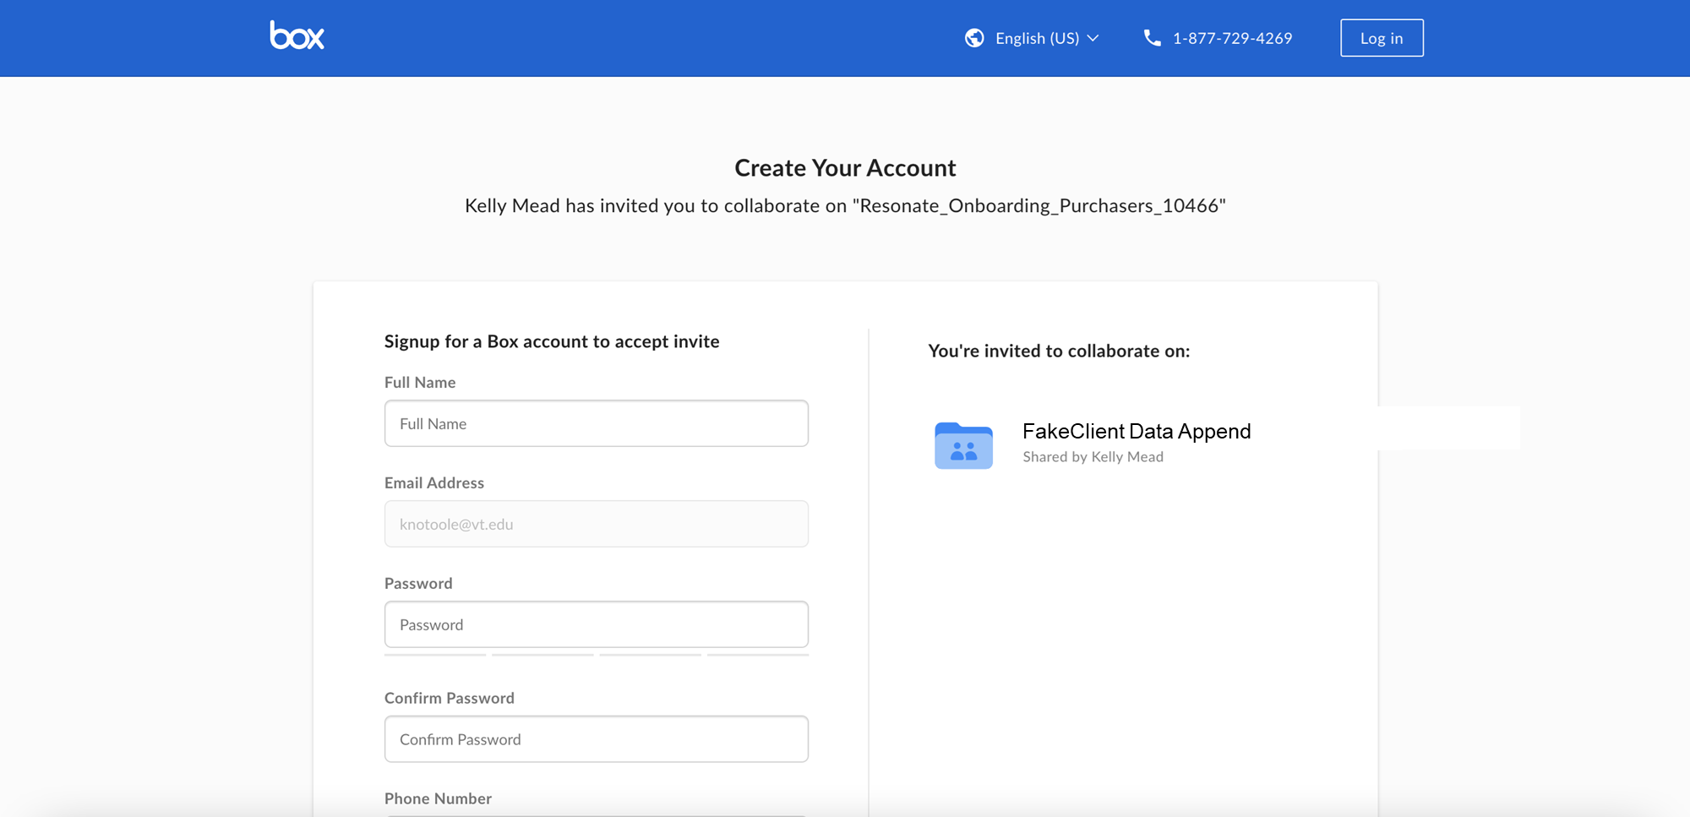The image size is (1690, 817).
Task: Click the Email Address label
Action: pos(434,482)
